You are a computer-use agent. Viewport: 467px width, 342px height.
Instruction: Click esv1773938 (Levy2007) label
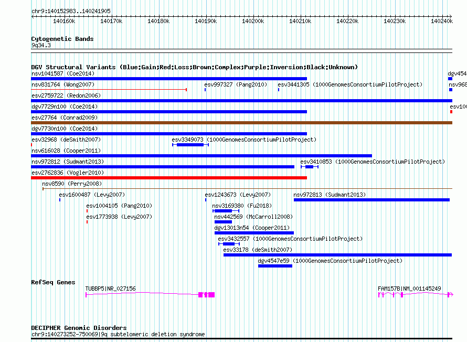click(x=119, y=217)
